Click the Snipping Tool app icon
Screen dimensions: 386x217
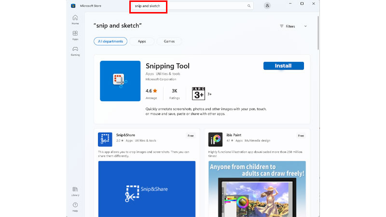120,81
